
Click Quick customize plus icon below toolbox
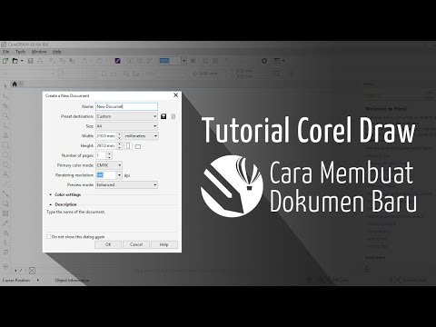point(5,267)
